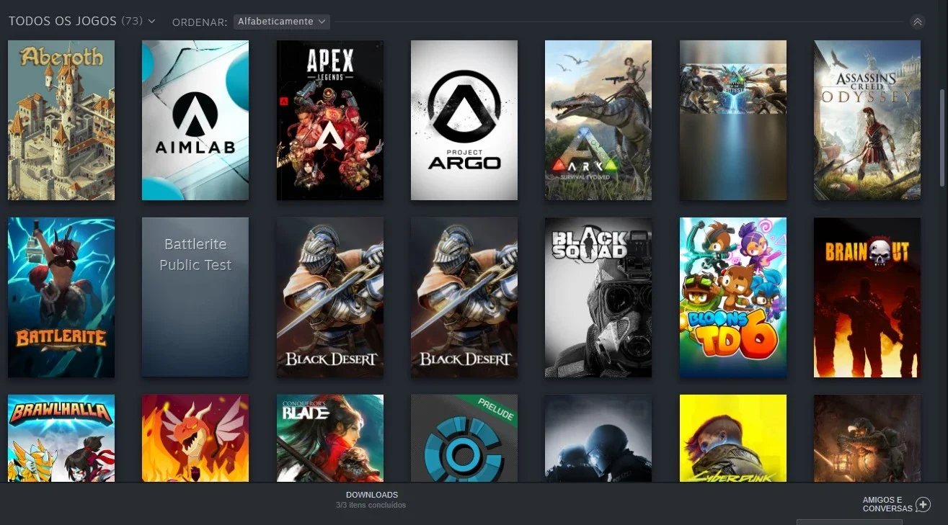Click the "3/3 itens concluídos" status text
This screenshot has width=948, height=525.
[371, 506]
